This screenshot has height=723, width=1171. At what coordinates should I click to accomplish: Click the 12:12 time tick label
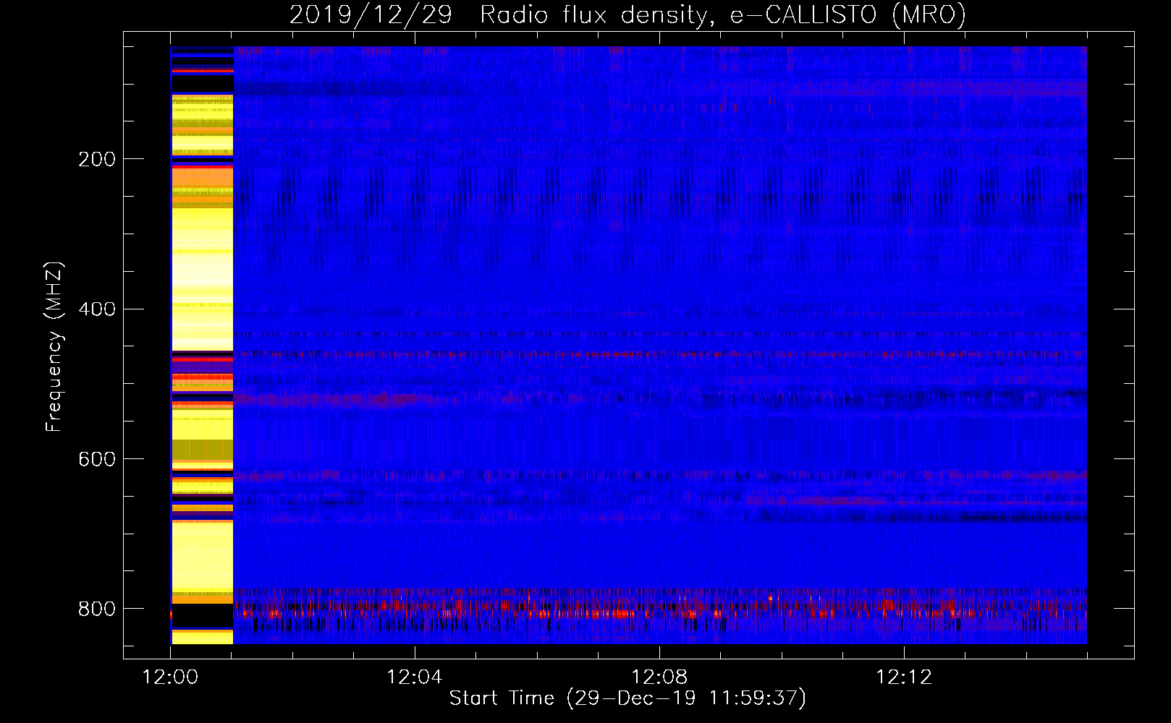[x=904, y=677]
